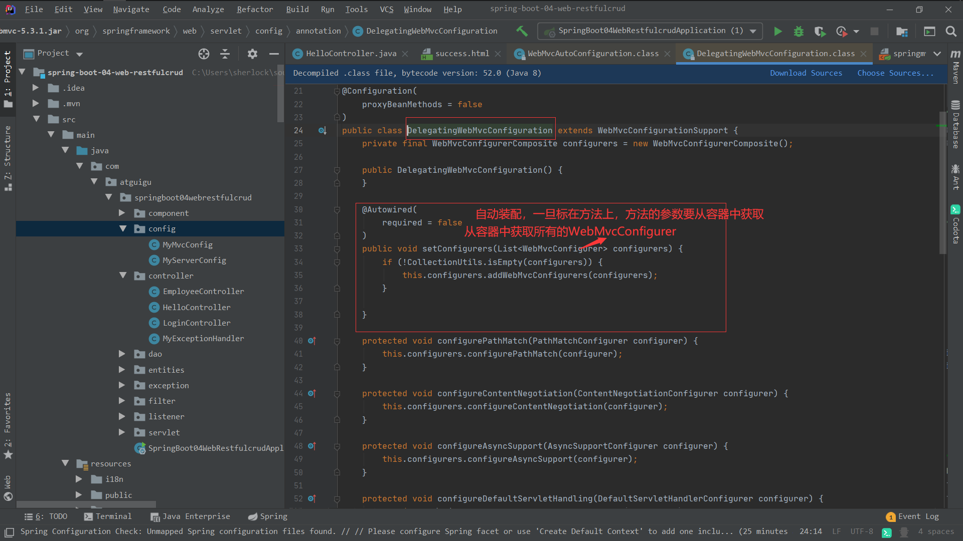
Task: Run with coverage shield icon
Action: (x=820, y=31)
